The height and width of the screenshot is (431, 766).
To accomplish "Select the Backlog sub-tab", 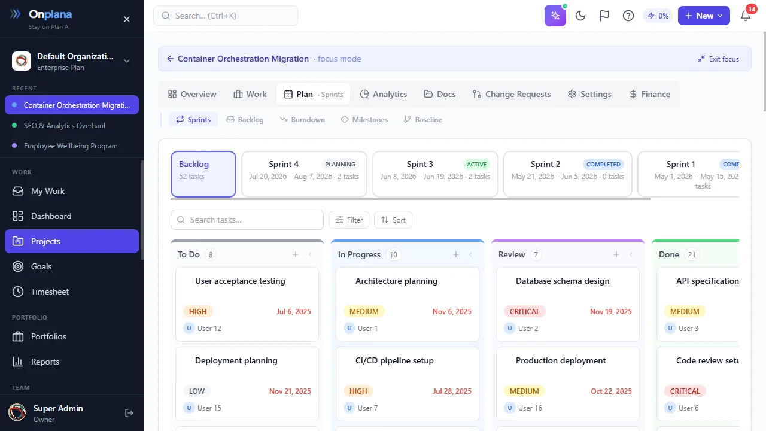I will pos(245,120).
